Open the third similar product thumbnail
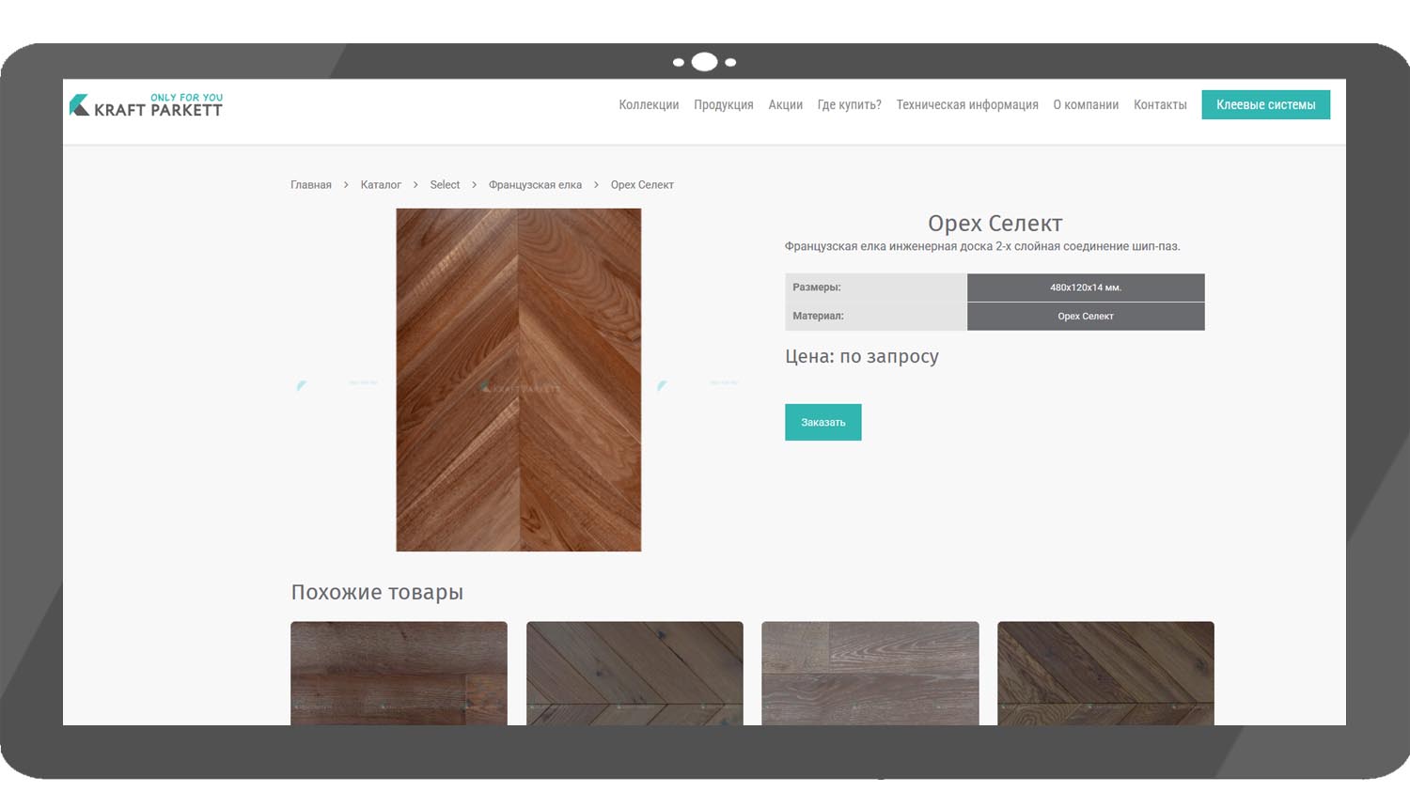The width and height of the screenshot is (1410, 792). point(869,673)
